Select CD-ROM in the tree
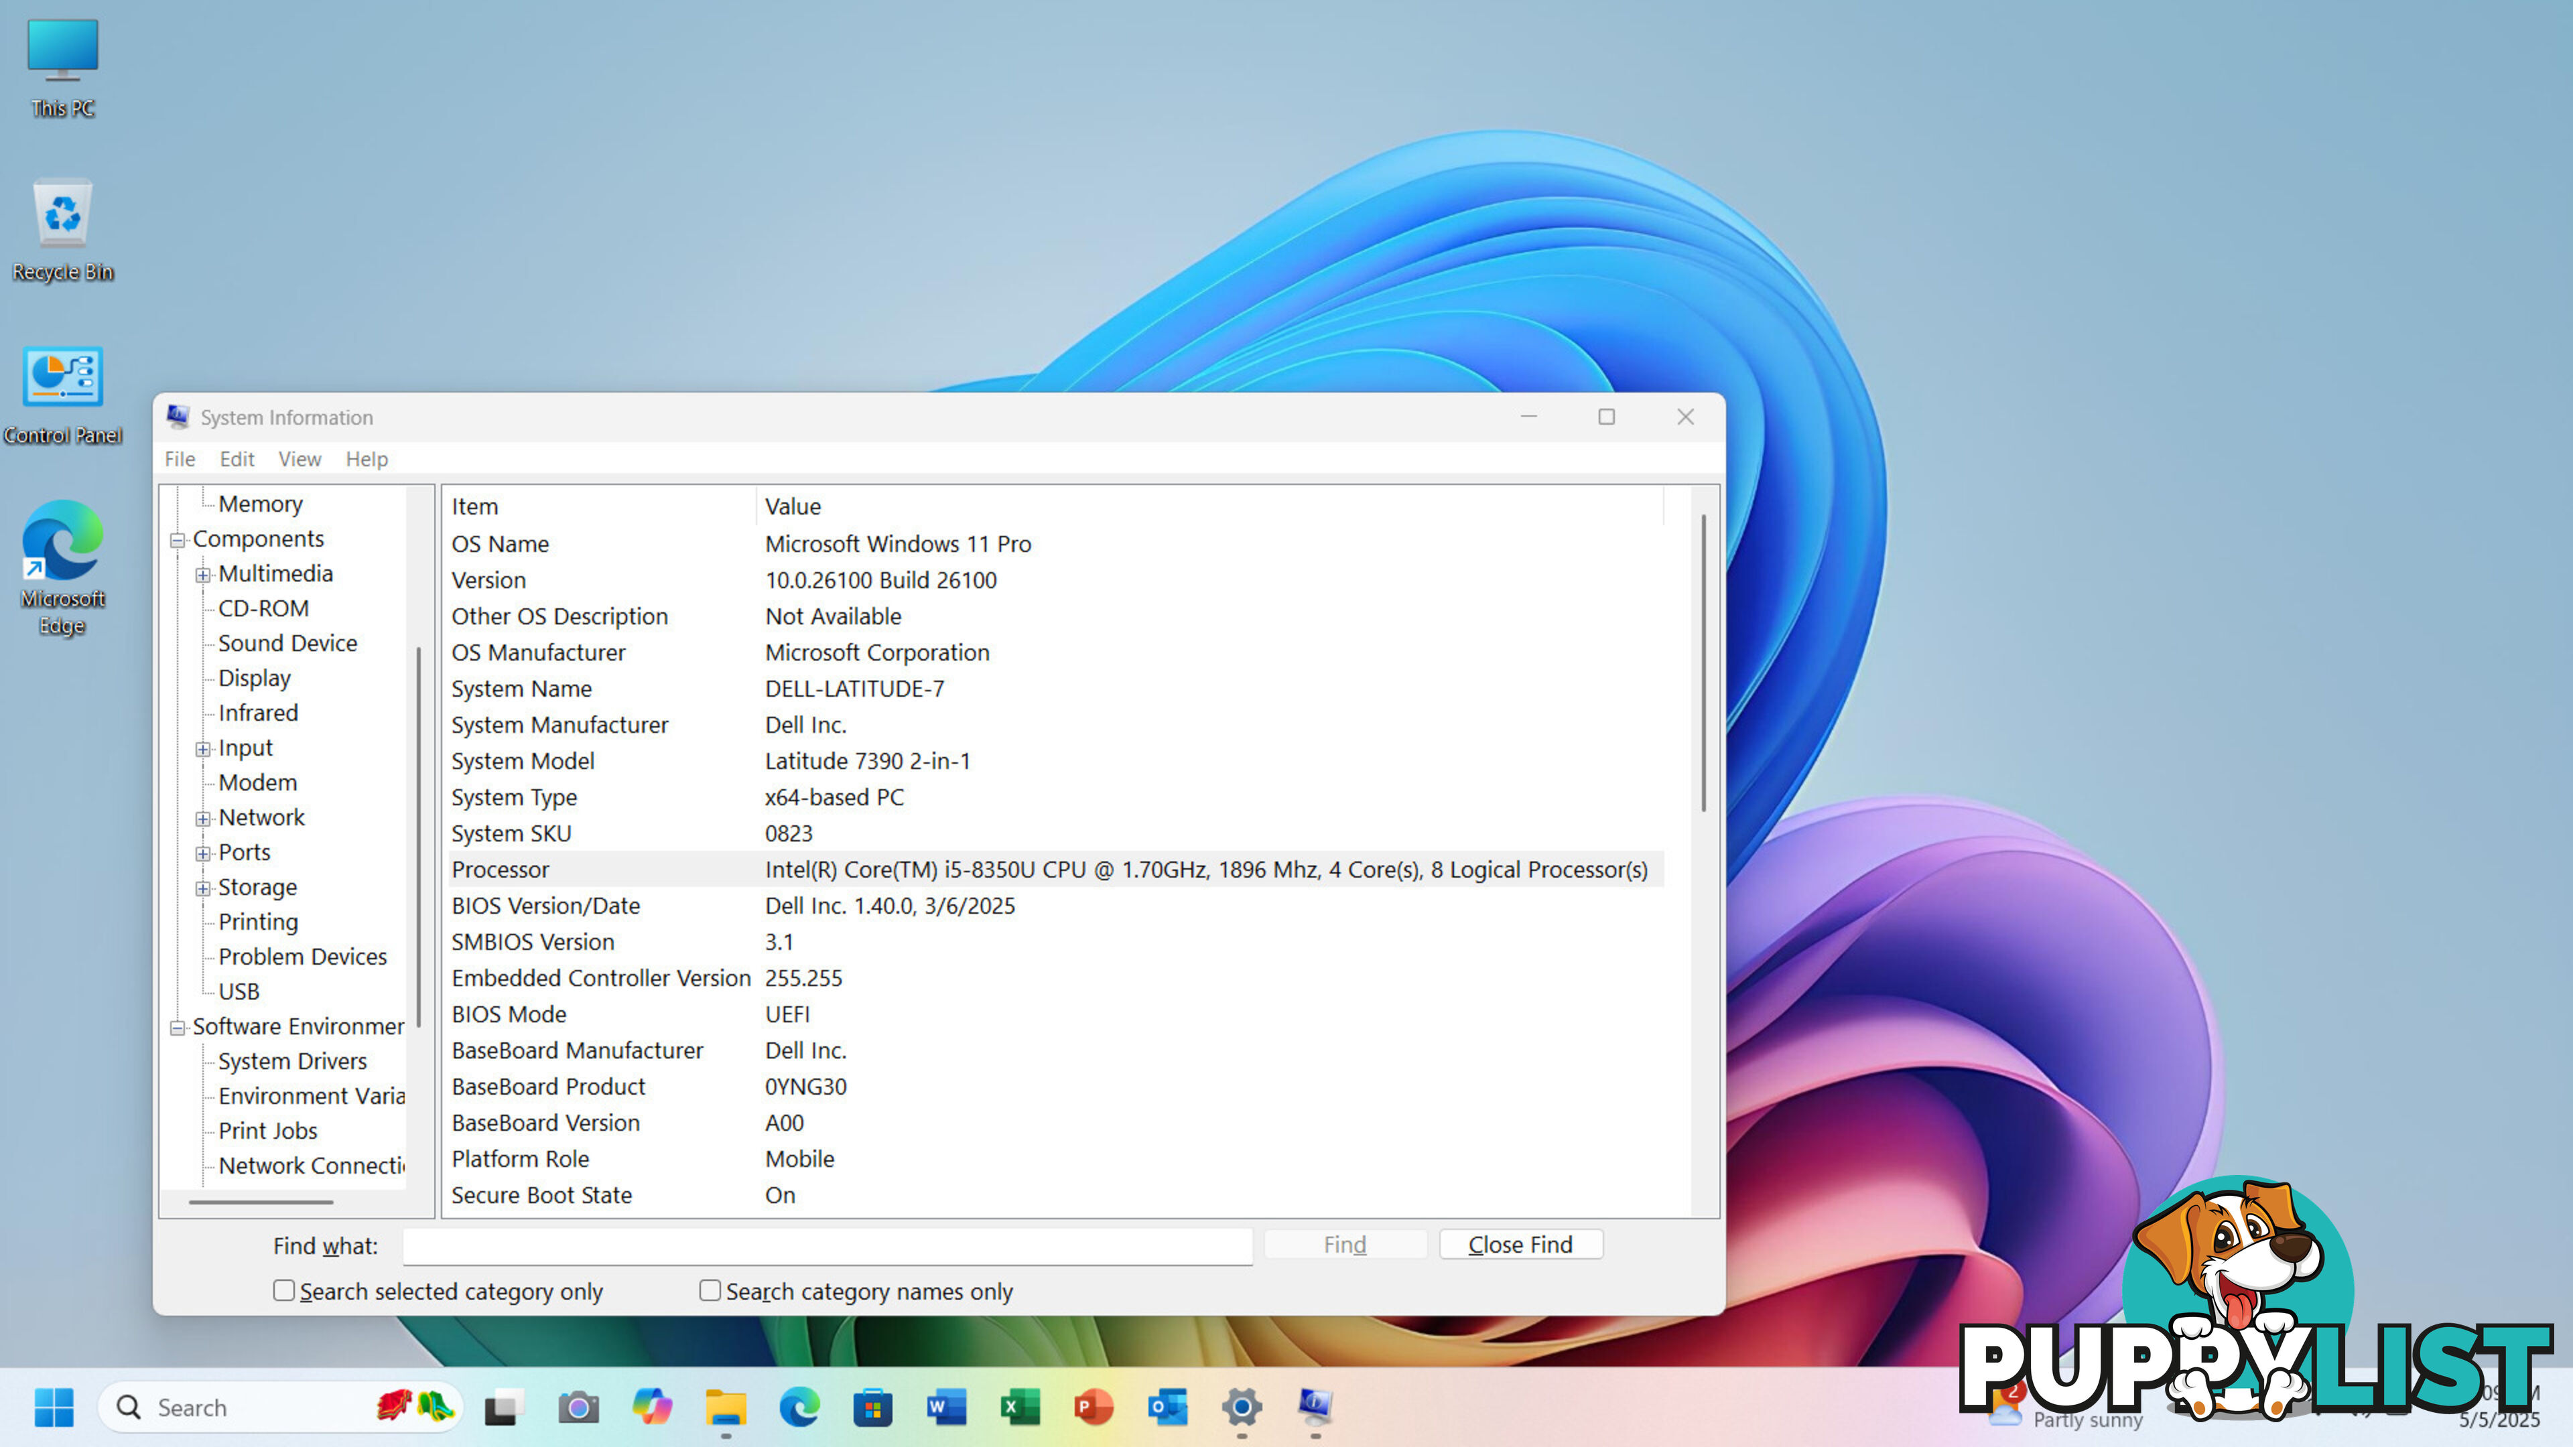 [x=264, y=608]
